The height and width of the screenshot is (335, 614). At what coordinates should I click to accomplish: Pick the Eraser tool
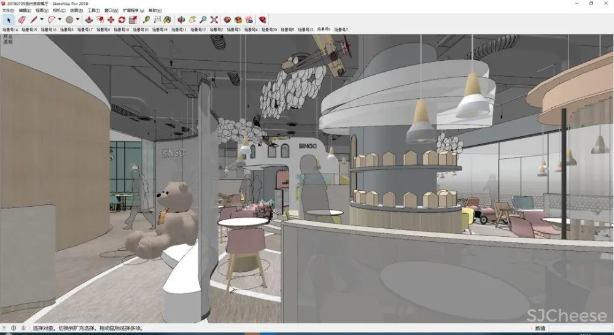21,20
